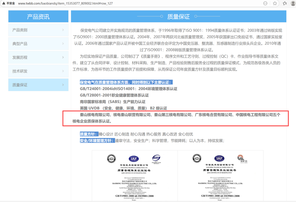Open the 发展历程 sidebar menu item

point(38,57)
